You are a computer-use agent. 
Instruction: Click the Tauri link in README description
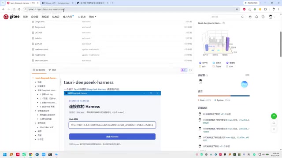coord(76,89)
